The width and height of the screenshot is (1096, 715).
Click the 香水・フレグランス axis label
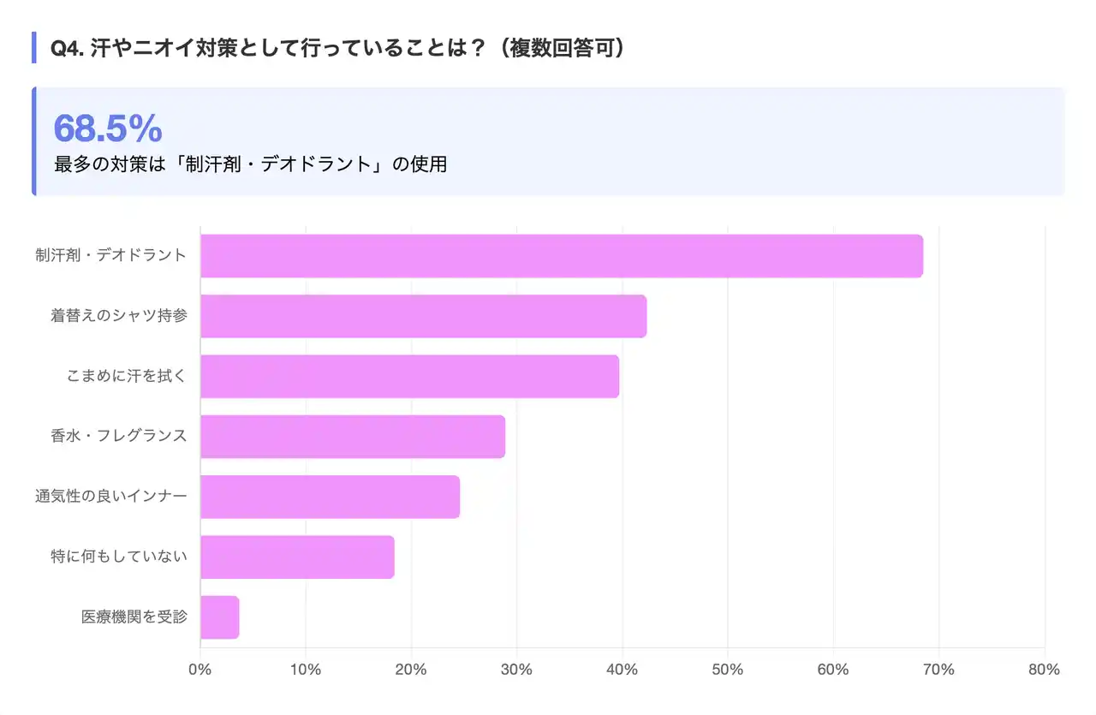click(118, 436)
